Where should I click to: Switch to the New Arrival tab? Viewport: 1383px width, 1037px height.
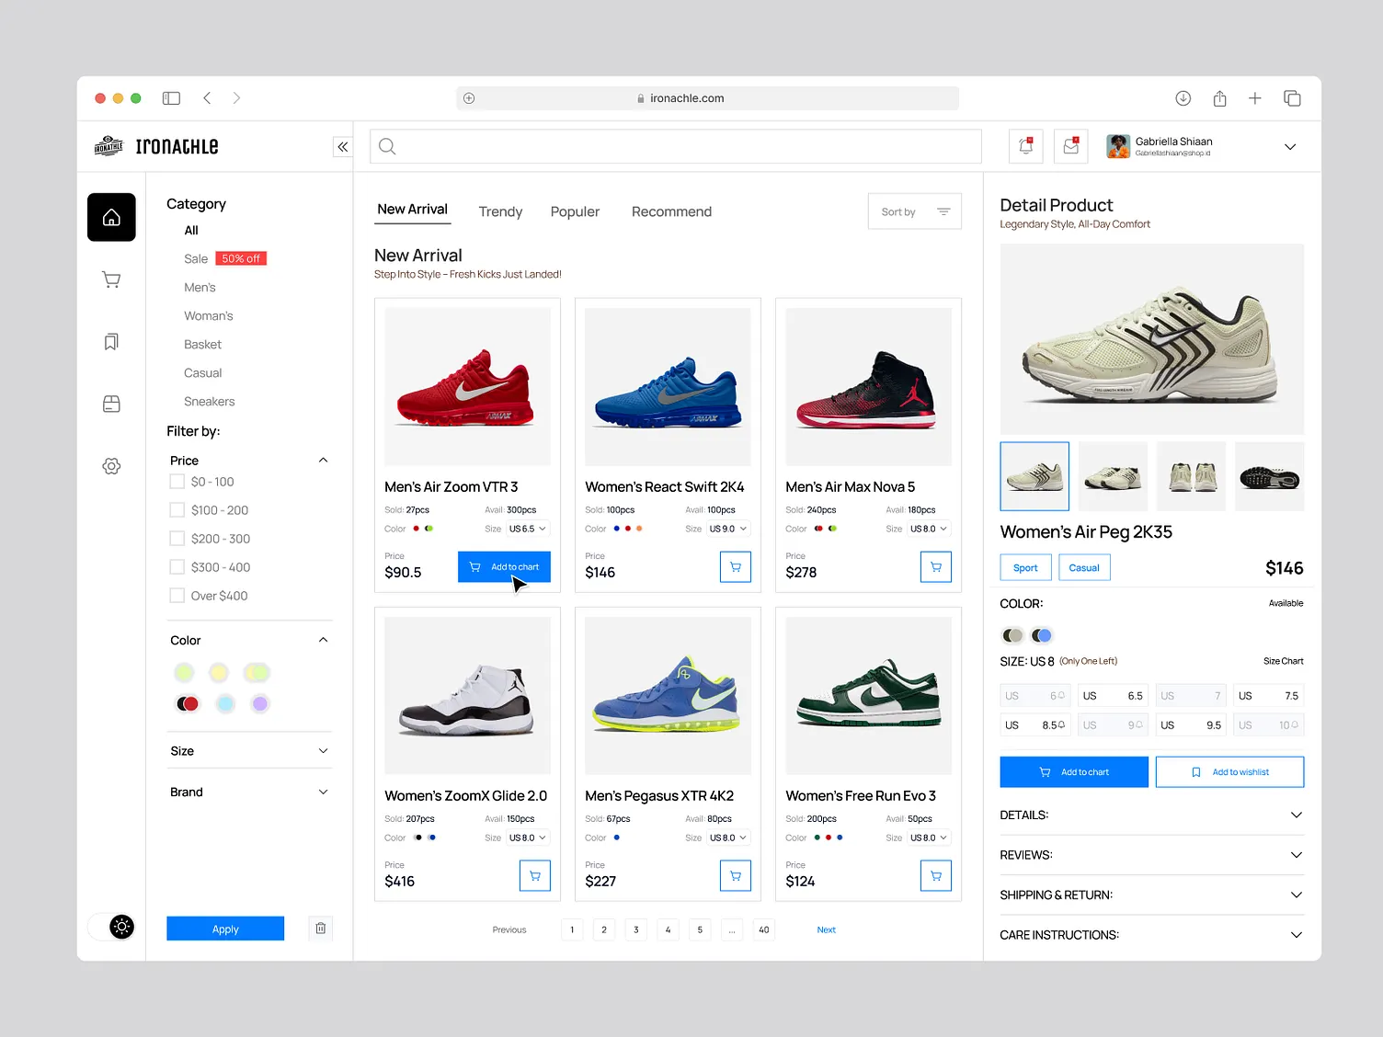[x=412, y=210]
